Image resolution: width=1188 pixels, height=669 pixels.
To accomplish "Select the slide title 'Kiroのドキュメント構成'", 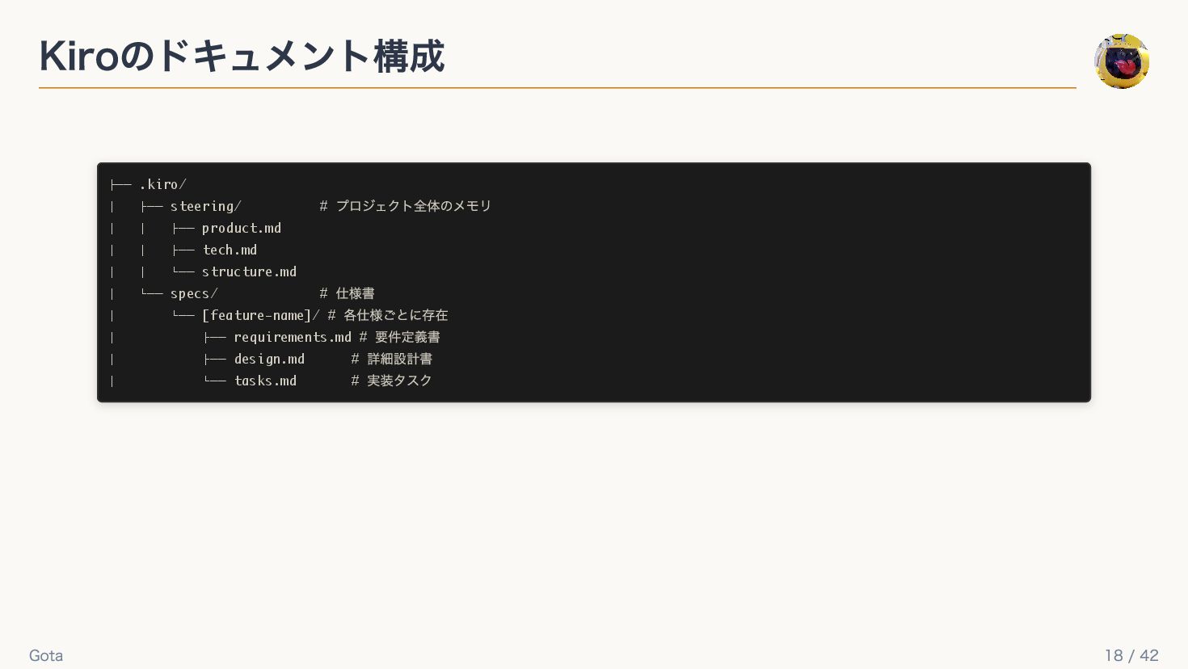I will 242,57.
